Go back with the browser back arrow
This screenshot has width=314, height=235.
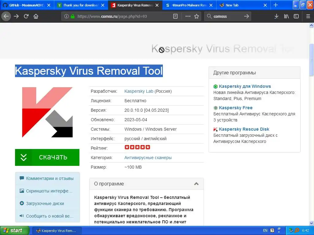click(x=6, y=16)
